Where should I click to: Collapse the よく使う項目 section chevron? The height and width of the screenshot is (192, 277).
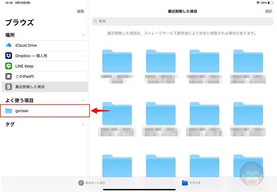[83, 100]
